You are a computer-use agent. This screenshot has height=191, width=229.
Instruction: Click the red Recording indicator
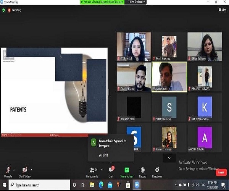(x=15, y=10)
